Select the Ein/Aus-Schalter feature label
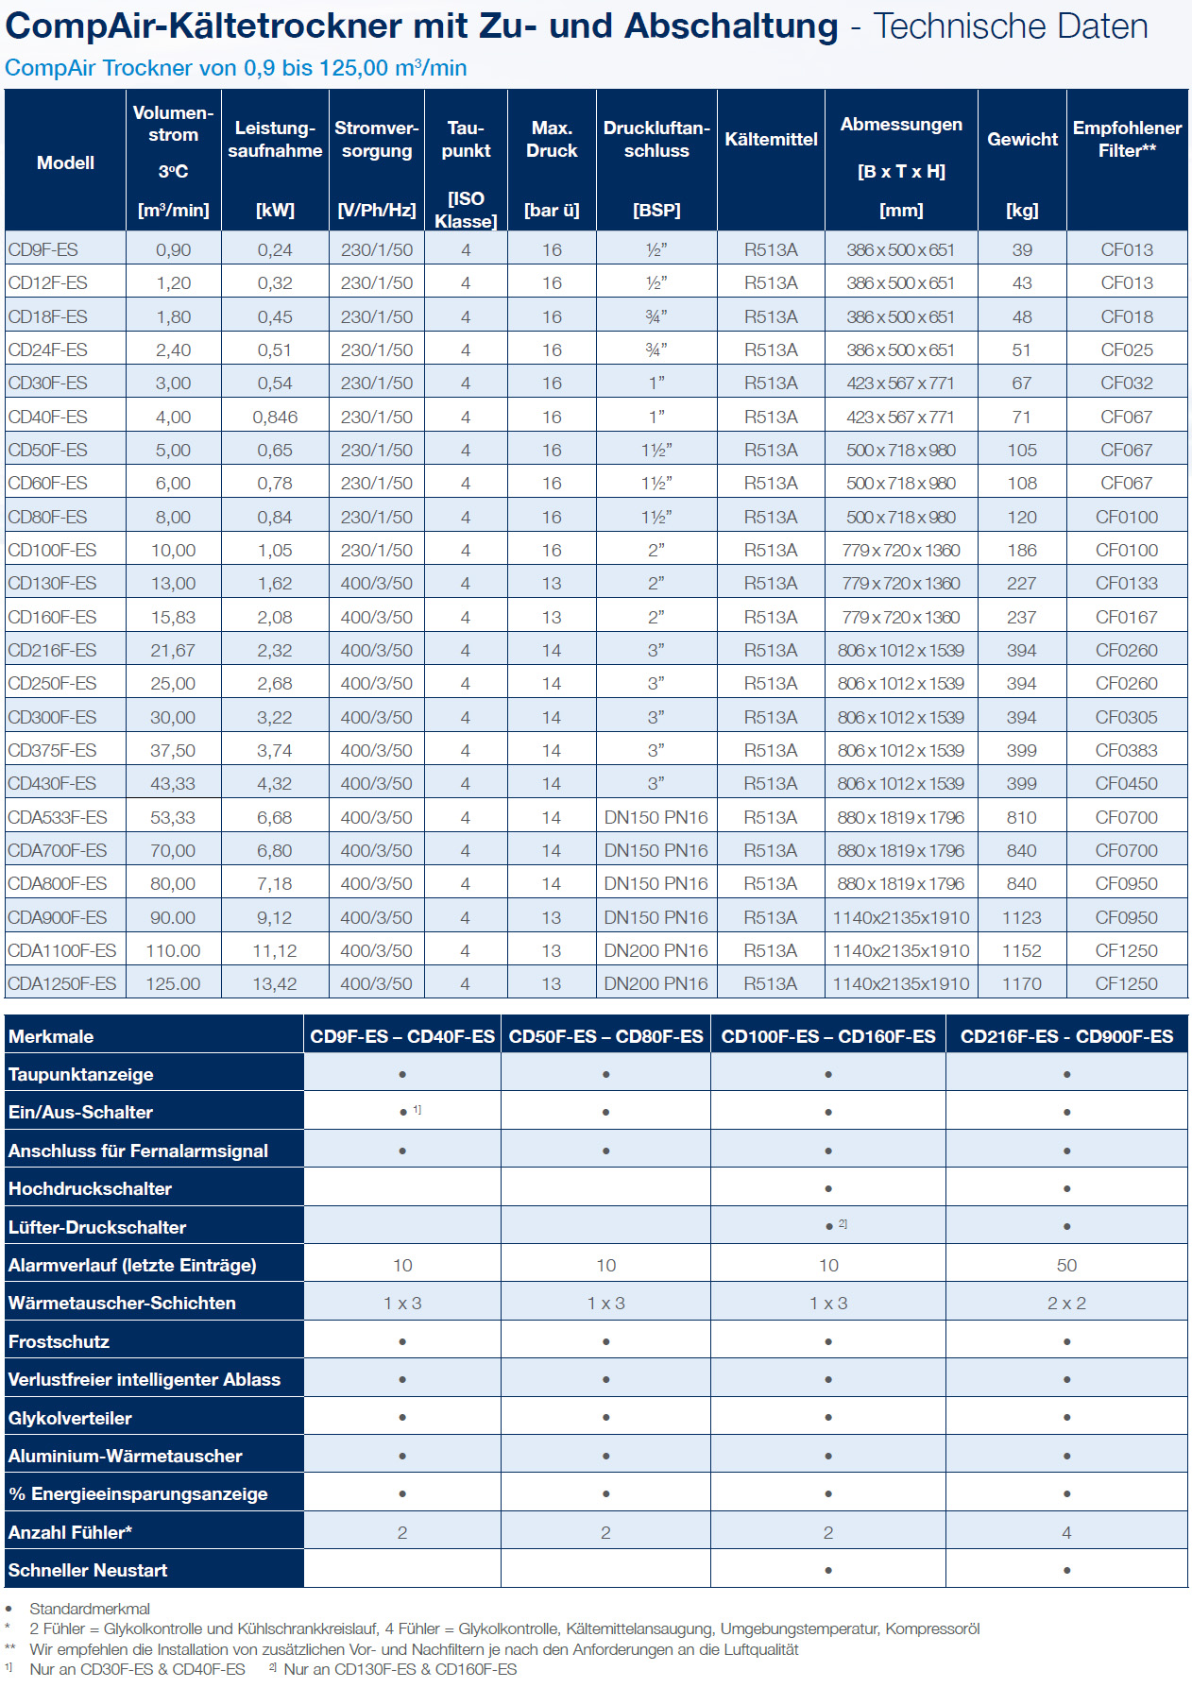Screen dimensions: 1192x1688 point(80,1112)
